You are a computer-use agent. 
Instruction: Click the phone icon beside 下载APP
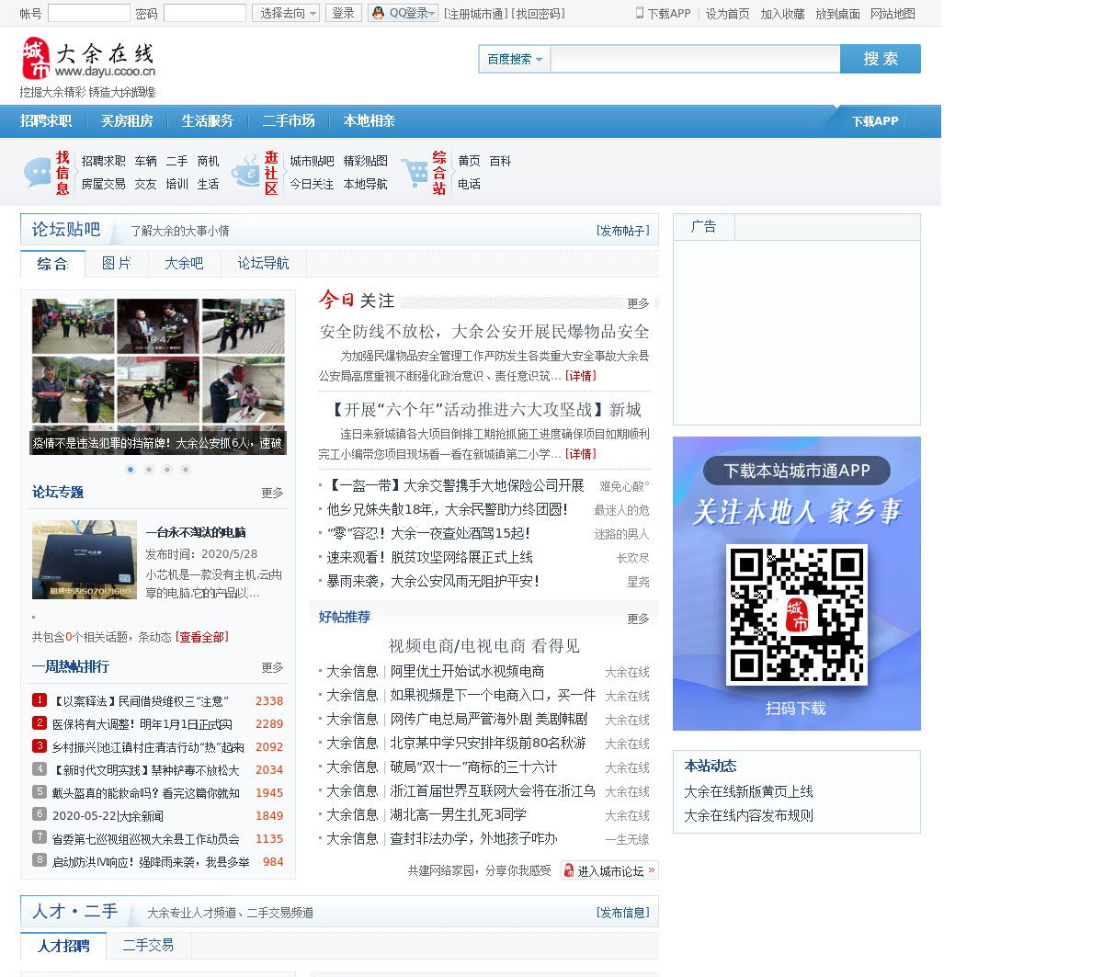tap(640, 13)
